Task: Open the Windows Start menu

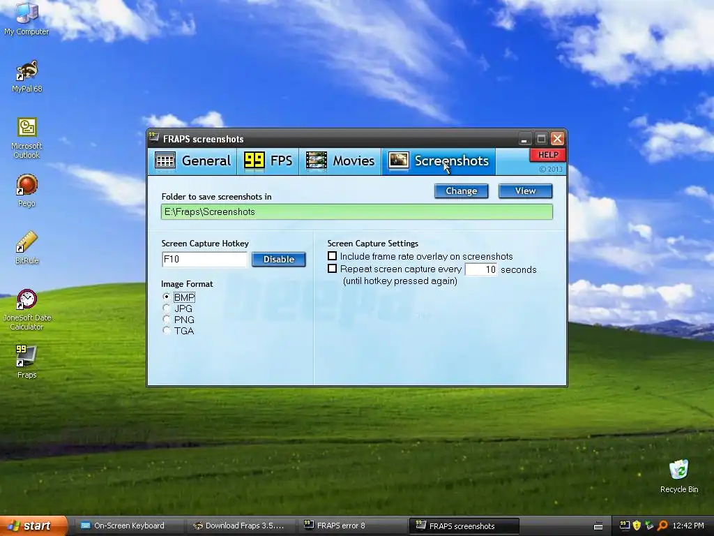Action: 33,526
